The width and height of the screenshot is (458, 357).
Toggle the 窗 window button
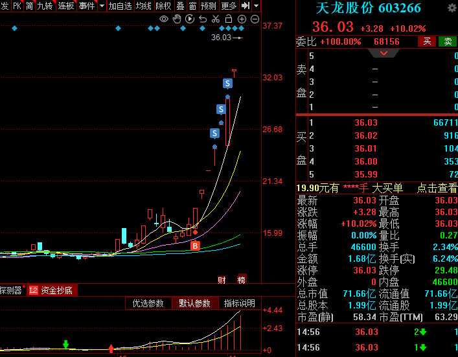point(192,6)
